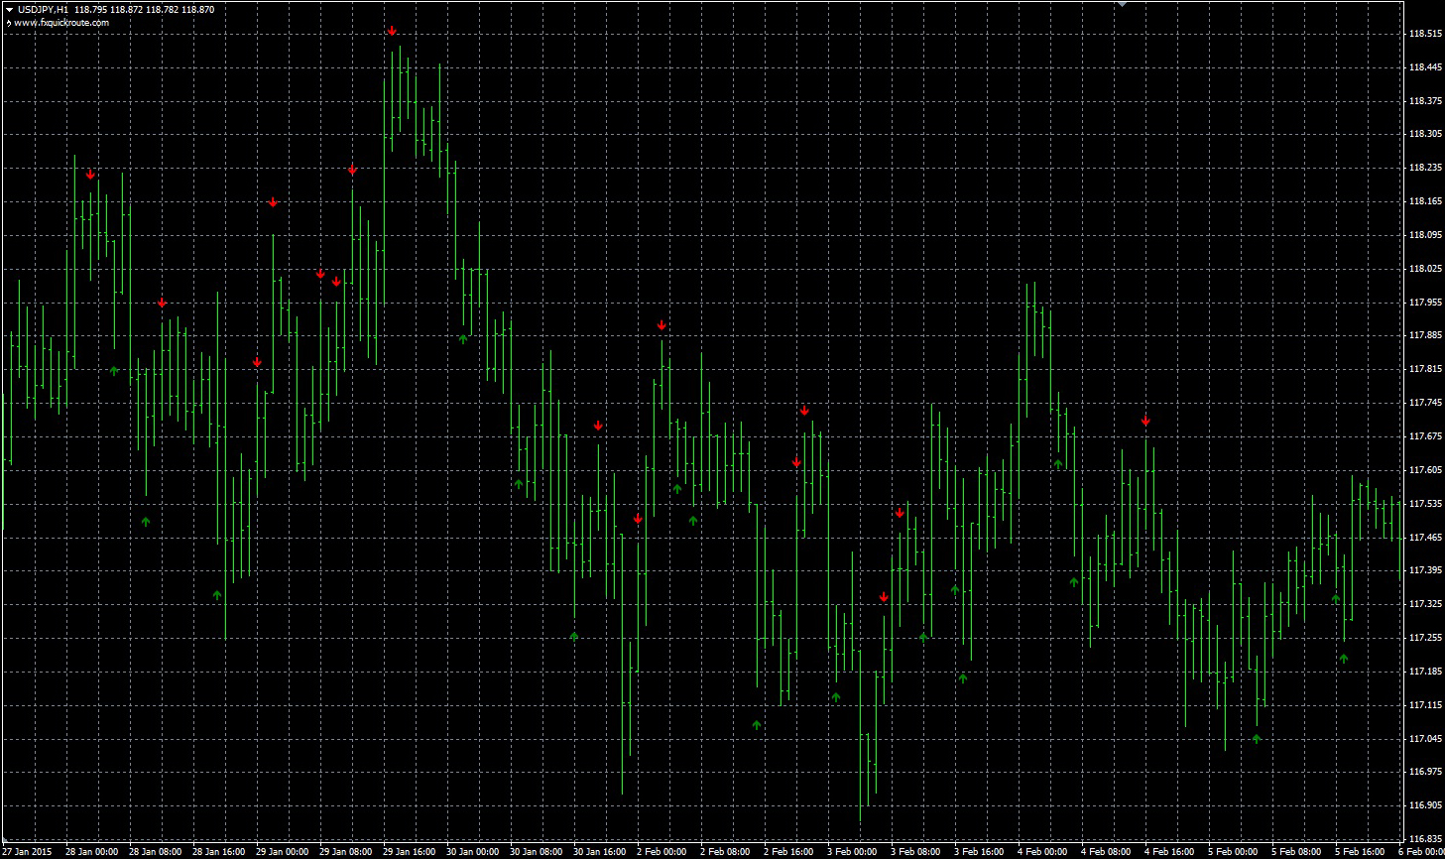The height and width of the screenshot is (859, 1445).
Task: Click the 27 Jan 2015 date label
Action: click(x=27, y=851)
